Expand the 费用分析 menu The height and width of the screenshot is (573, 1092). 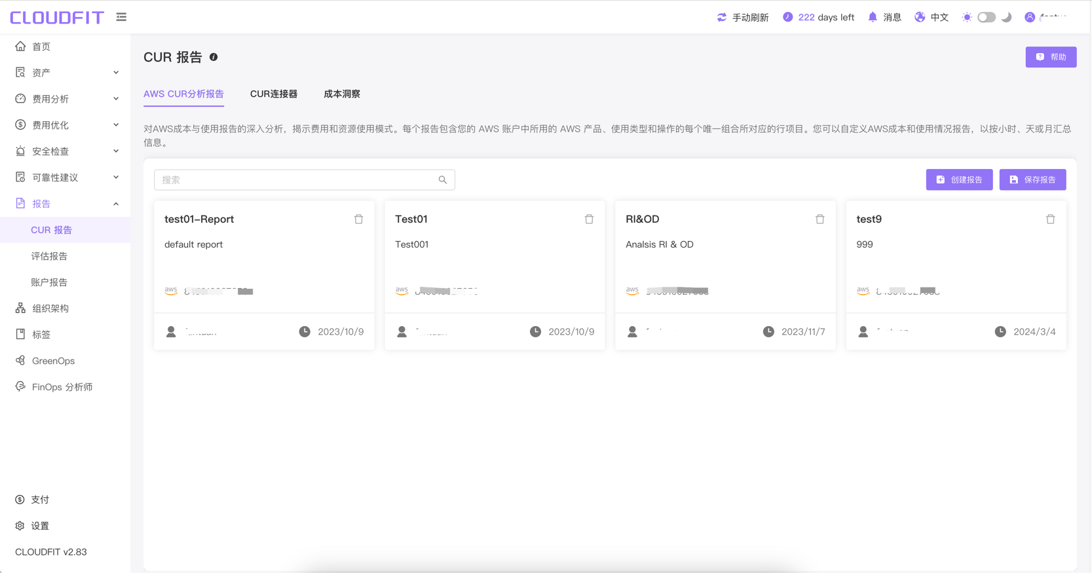66,98
